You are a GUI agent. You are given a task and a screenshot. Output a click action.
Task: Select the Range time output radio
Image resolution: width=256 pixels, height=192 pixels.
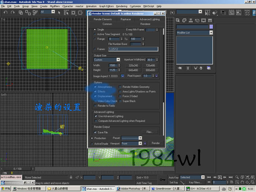95,39
